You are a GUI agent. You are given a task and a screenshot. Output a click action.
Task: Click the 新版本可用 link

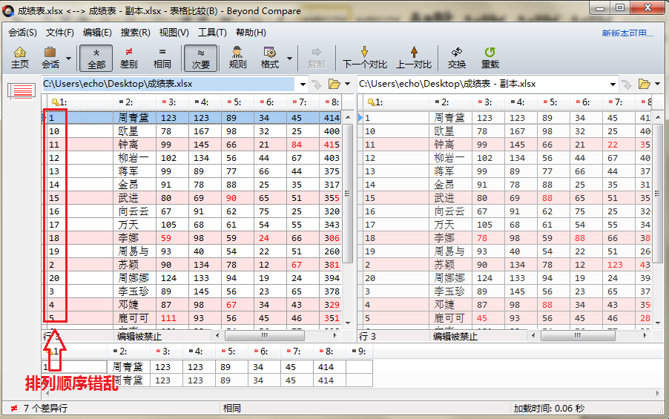(627, 33)
